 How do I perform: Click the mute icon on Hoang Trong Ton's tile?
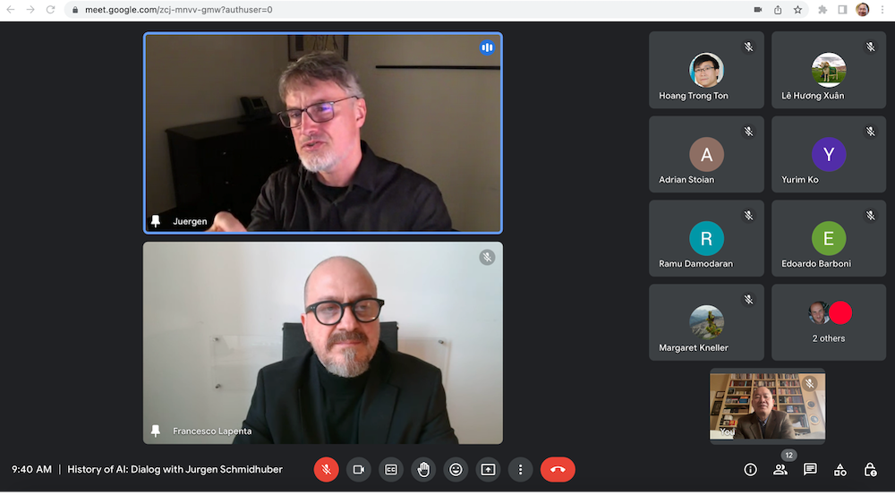[x=748, y=47]
